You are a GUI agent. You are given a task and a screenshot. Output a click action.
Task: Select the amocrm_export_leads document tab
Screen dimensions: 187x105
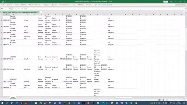point(20,12)
